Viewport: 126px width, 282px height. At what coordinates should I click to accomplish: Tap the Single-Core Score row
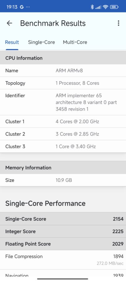pyautogui.click(x=63, y=219)
